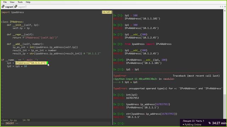
Task: Click the 'self.ip = ip' line
Action: 21,28
